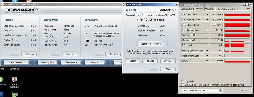
Task: Click the Batch Size Tests 0 of 6 value
Action: point(33,45)
